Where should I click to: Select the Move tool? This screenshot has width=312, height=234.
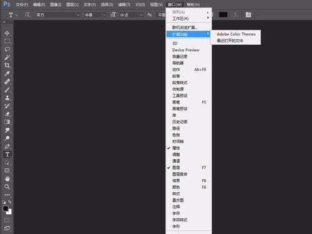[x=7, y=33]
